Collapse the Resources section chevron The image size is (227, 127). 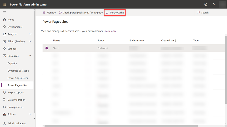(30, 56)
